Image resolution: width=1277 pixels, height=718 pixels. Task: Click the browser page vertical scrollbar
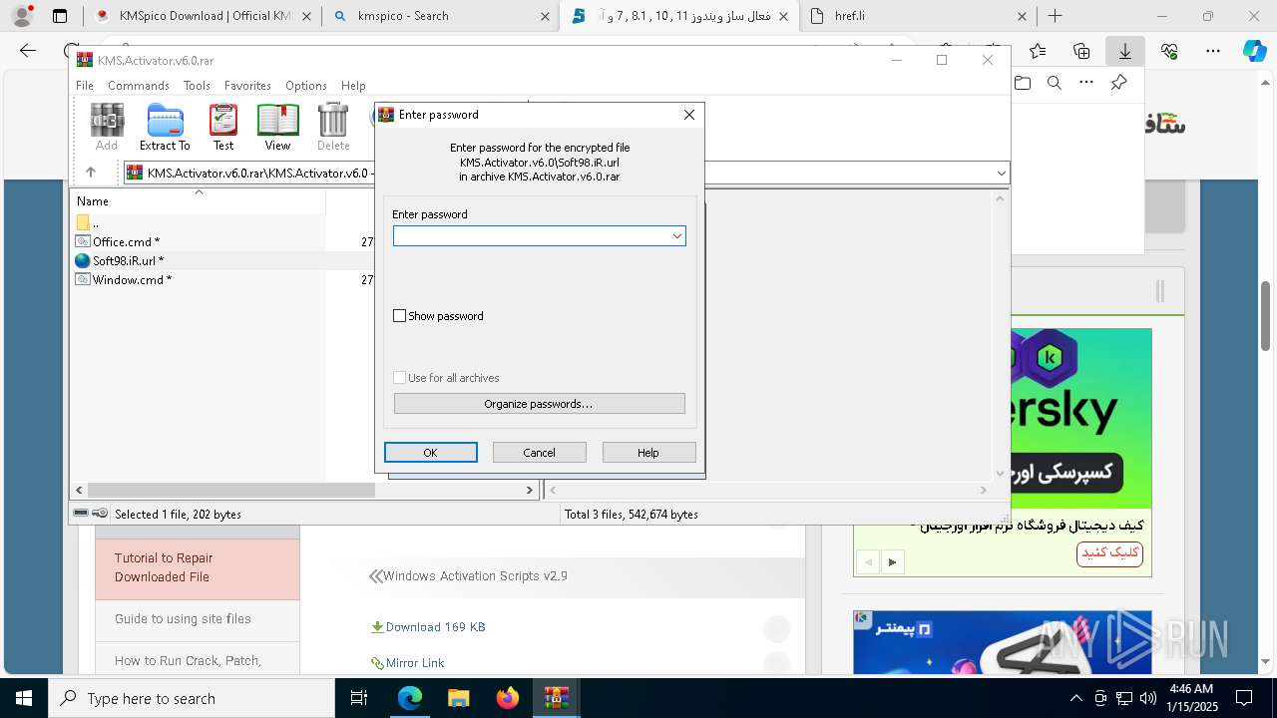click(1267, 315)
